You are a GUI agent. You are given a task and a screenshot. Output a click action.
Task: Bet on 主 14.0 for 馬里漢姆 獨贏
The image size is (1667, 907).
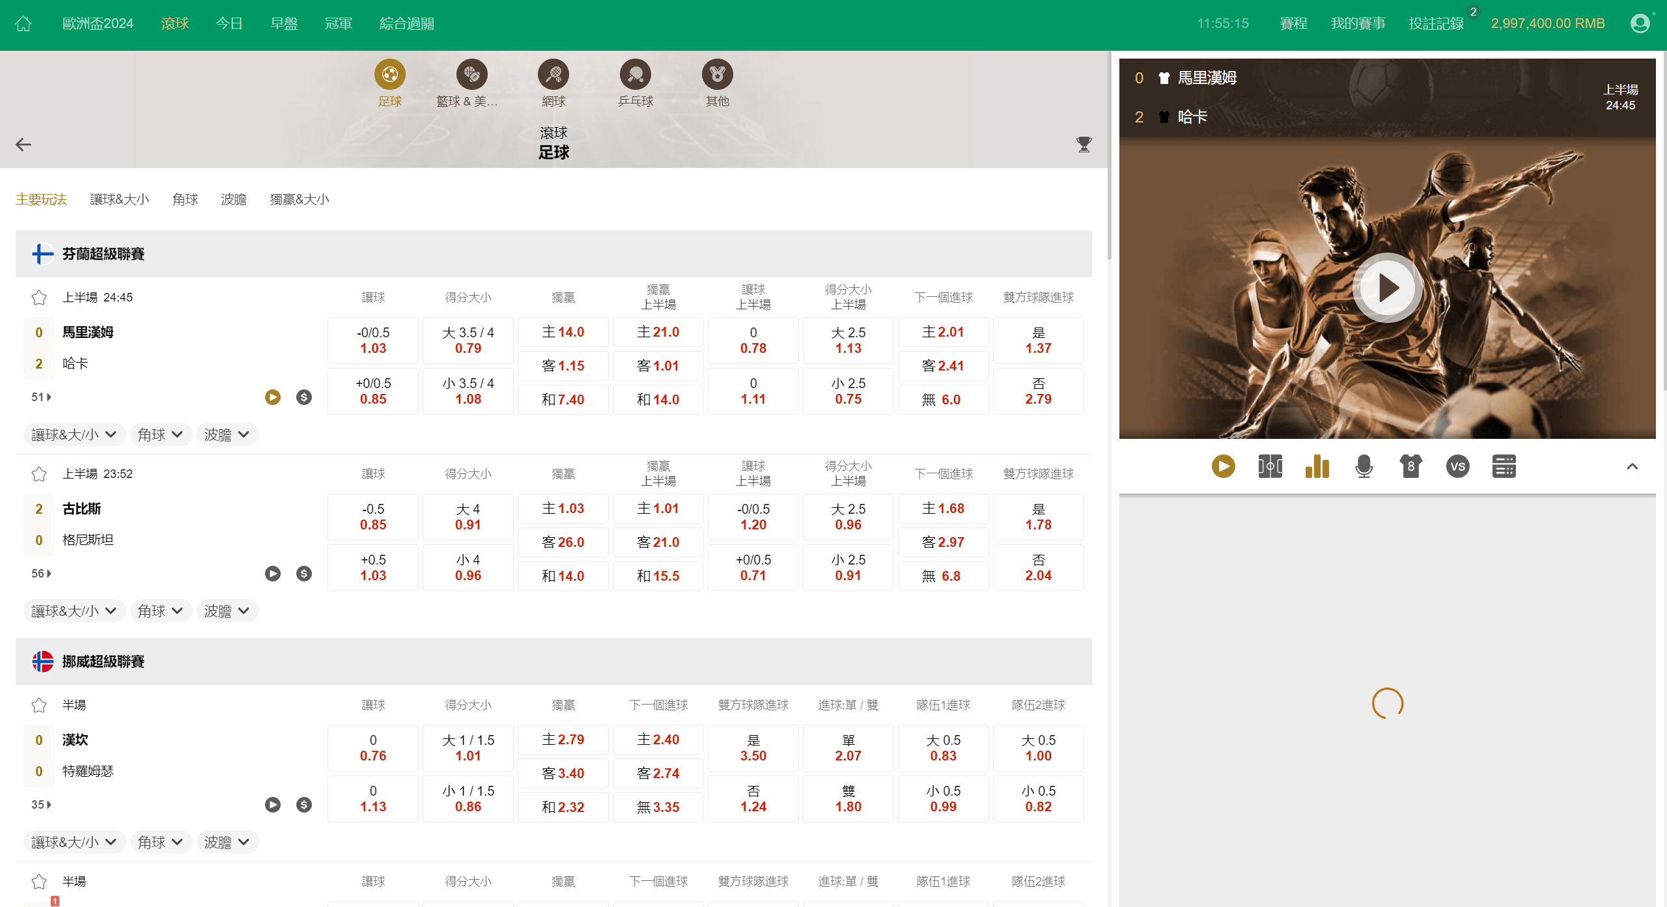(x=563, y=332)
